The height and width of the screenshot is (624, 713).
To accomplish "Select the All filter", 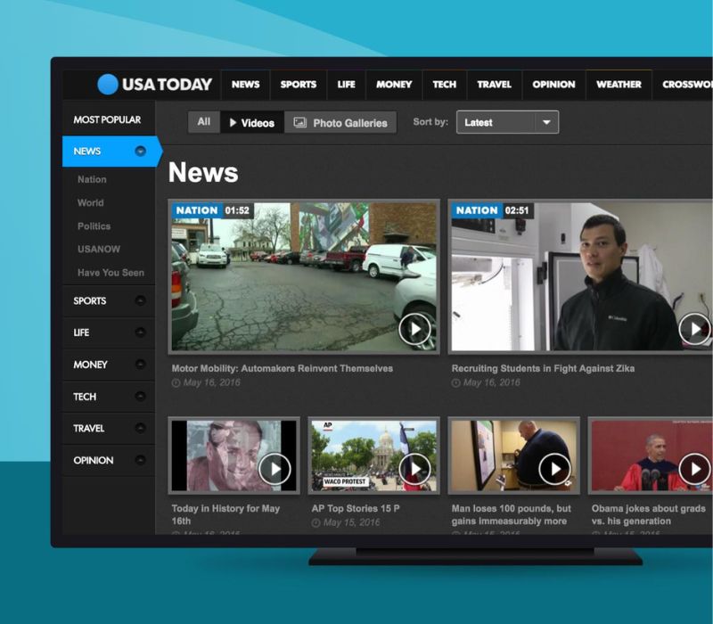I will point(204,122).
